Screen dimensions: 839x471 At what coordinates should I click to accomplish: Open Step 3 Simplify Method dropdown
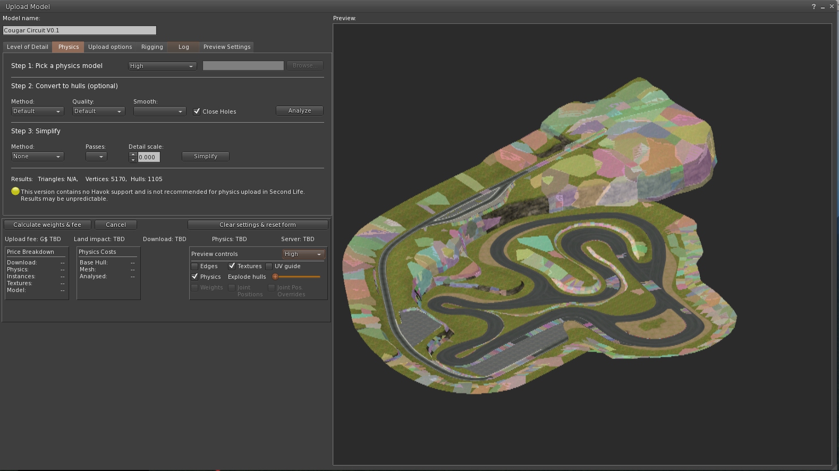[37, 156]
